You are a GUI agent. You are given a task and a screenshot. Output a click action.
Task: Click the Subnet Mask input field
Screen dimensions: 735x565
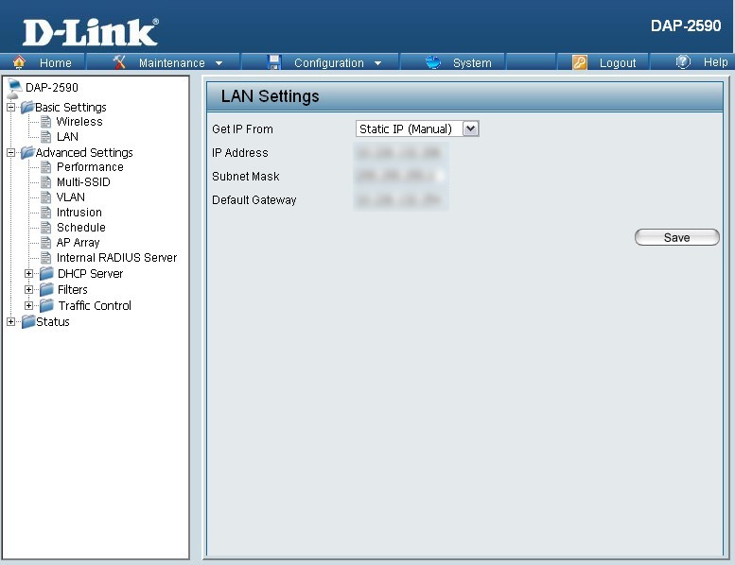401,176
